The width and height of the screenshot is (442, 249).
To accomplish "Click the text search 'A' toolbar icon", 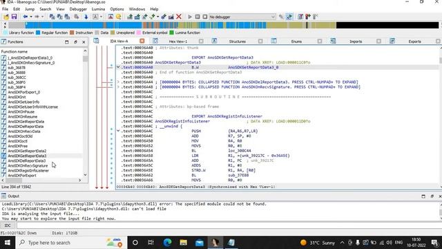I will [95, 17].
